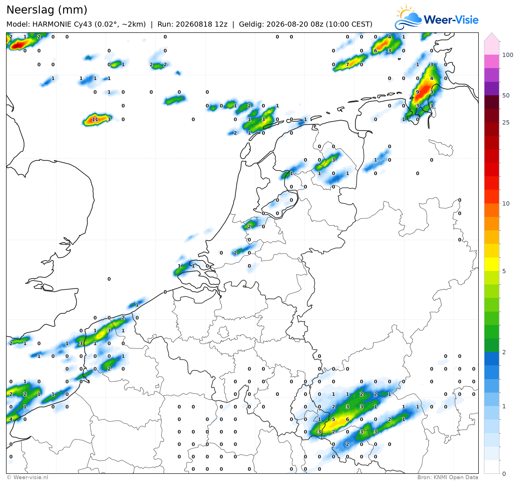Click the 7 mm value in northern rain band

click(x=347, y=64)
